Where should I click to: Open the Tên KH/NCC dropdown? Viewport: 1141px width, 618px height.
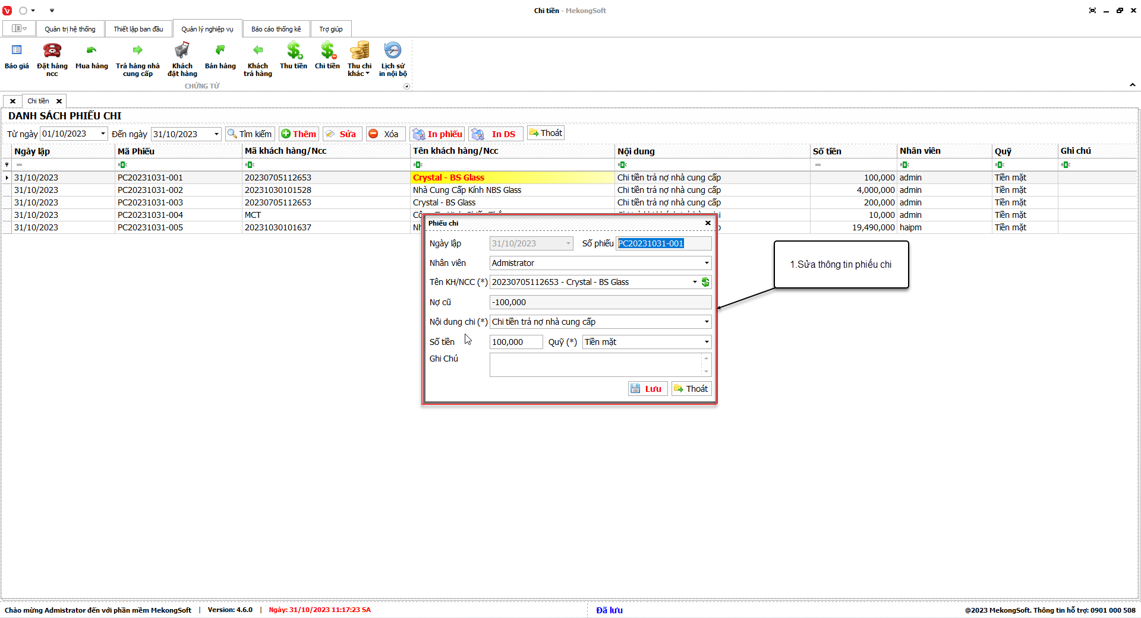[x=695, y=282]
